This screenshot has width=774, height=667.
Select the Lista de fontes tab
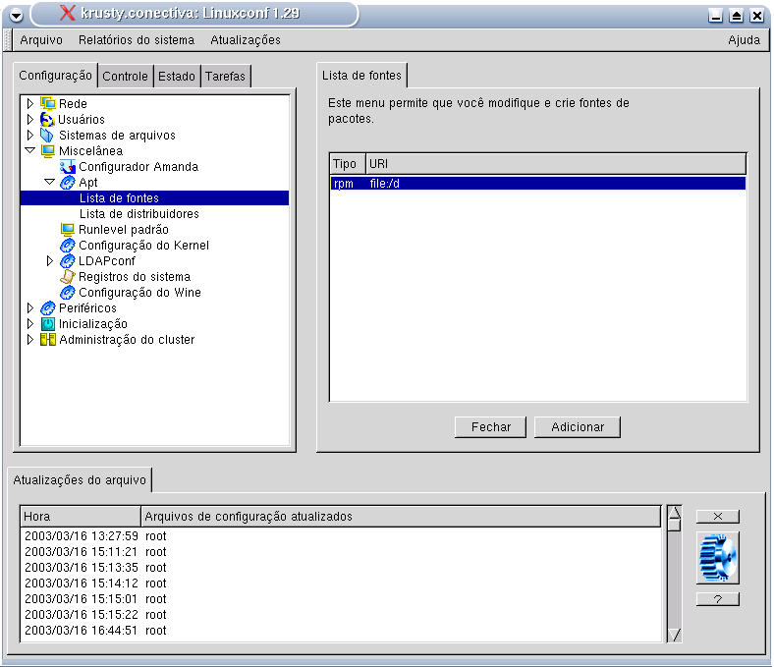[361, 75]
